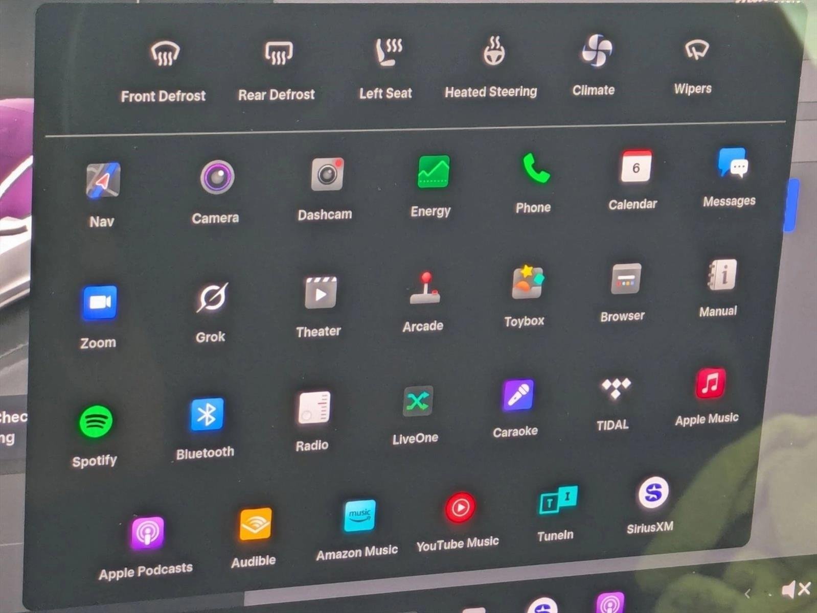
Task: Open the Nav app
Action: pyautogui.click(x=103, y=181)
